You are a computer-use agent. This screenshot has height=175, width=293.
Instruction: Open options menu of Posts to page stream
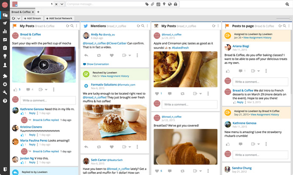[x=289, y=26]
